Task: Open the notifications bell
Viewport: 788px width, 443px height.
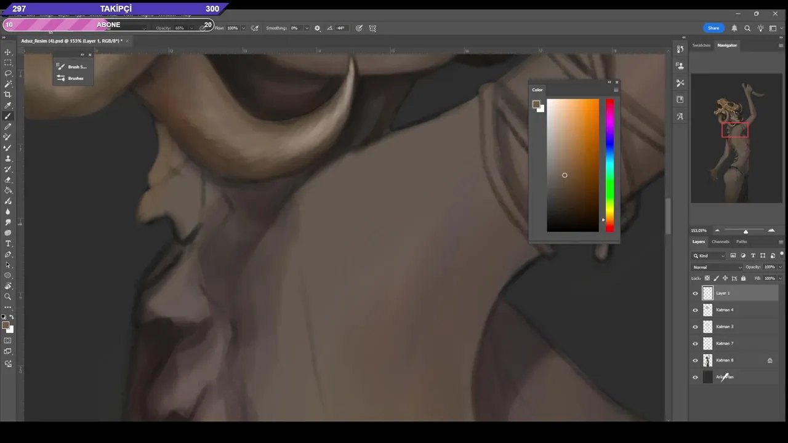Action: point(734,28)
